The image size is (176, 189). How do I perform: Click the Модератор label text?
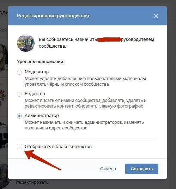click(x=37, y=72)
